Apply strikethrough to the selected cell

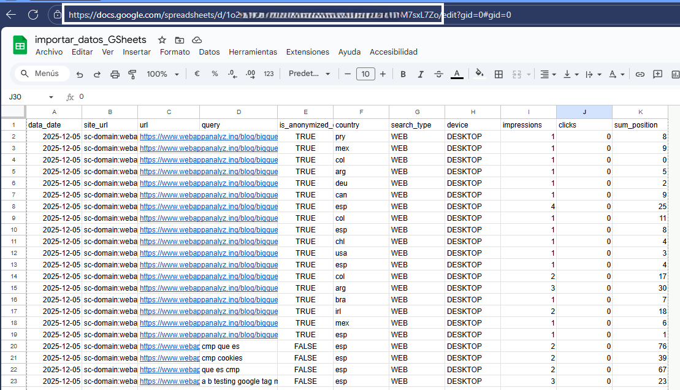438,74
